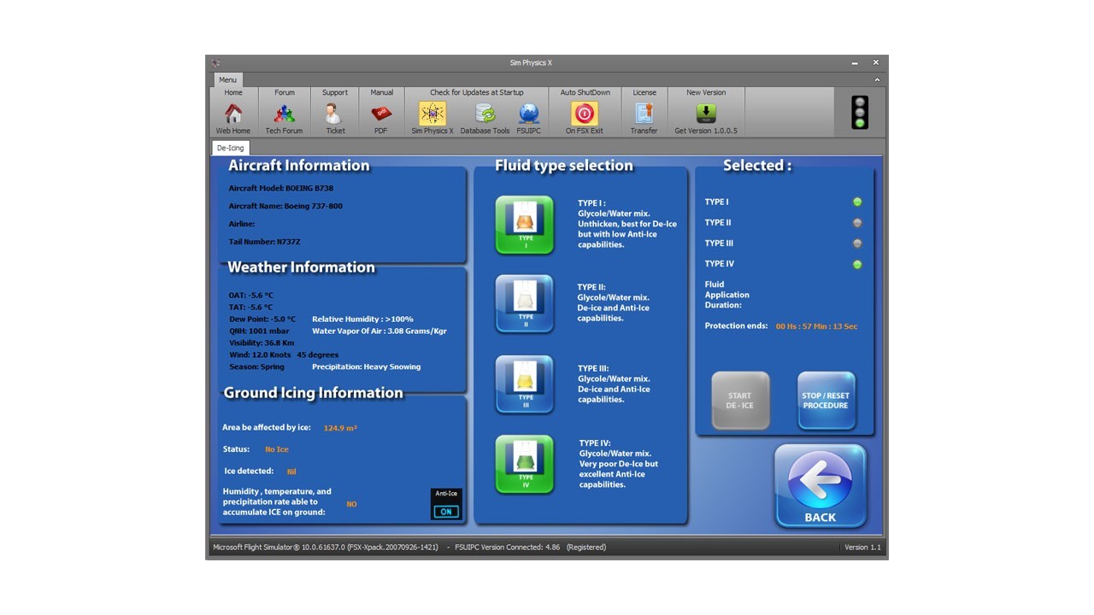Go BACK with the arrow button
The width and height of the screenshot is (1094, 615).
[x=820, y=486]
